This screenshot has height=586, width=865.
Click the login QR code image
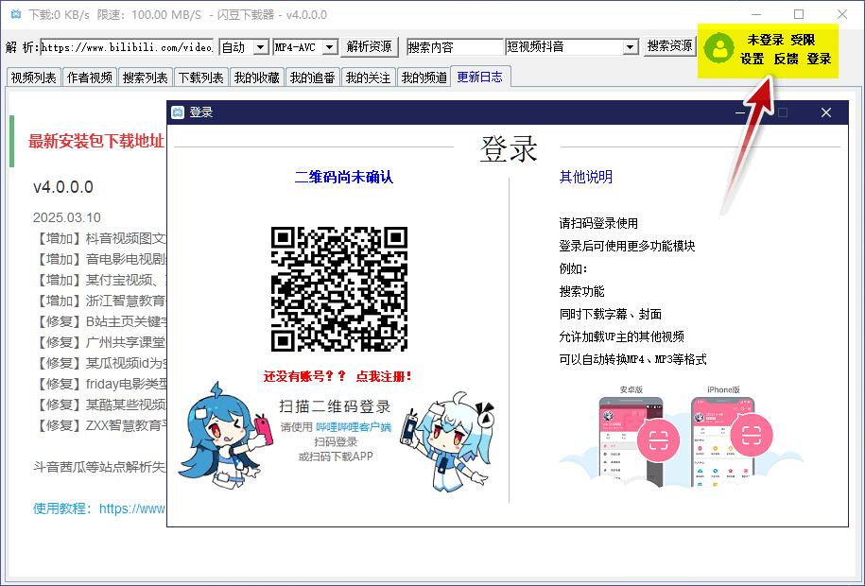tap(338, 288)
